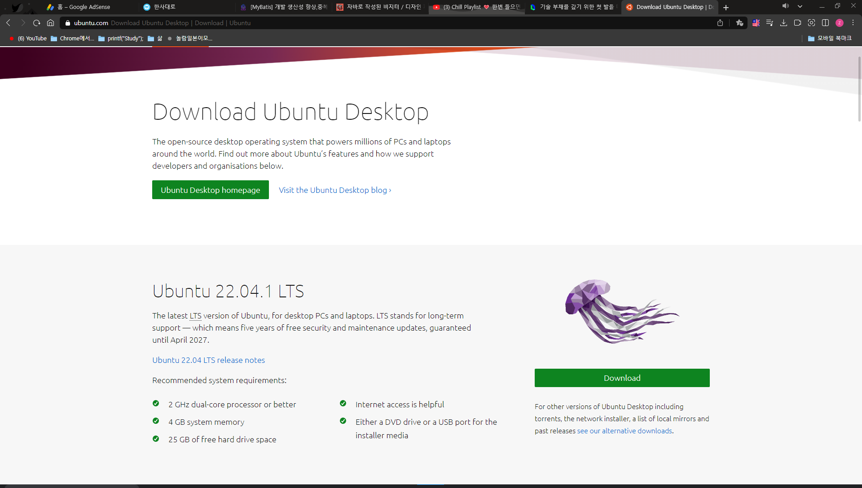Click the Ubuntu Desktop homepage button

[x=211, y=190]
